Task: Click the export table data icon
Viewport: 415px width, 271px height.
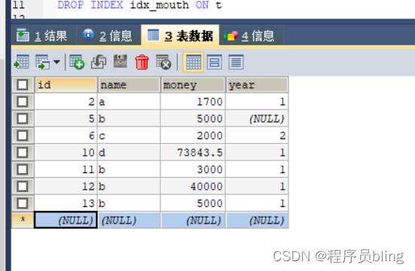Action: [22, 62]
